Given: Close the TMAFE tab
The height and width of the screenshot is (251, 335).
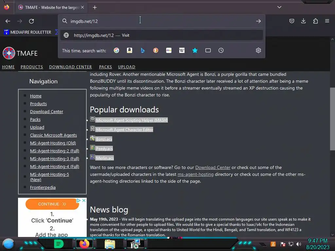Looking at the screenshot, I should [x=82, y=7].
